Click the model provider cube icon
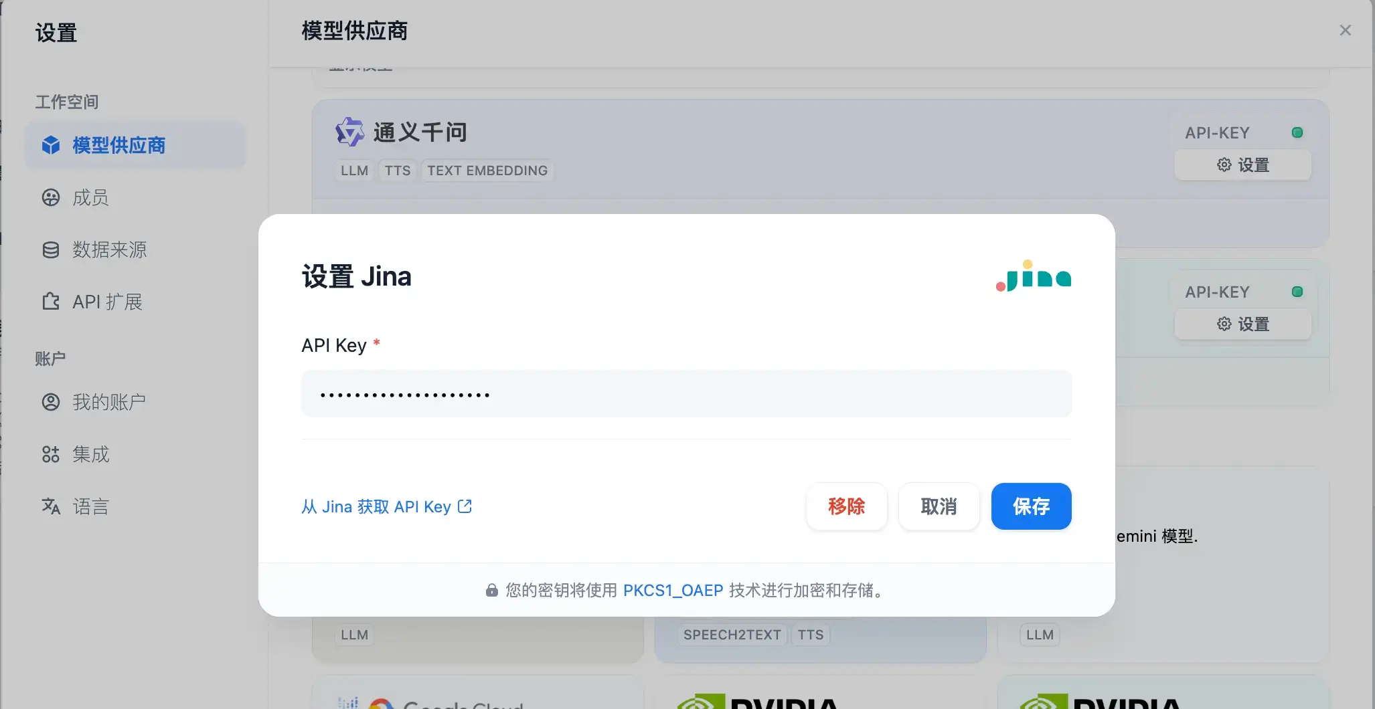Viewport: 1375px width, 709px height. point(51,145)
